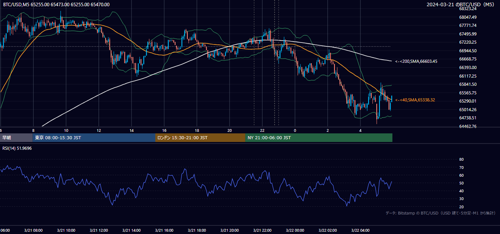Click the 3/22 00:00 time axis label

click(x=295, y=230)
